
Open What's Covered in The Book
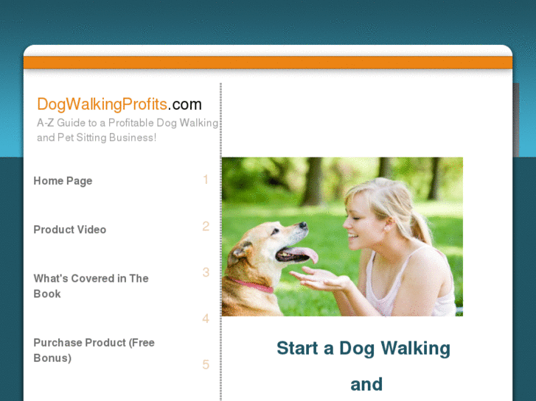coord(91,286)
